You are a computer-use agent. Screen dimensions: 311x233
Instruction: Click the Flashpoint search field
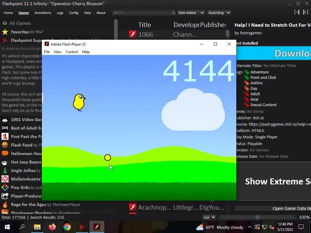pyautogui.click(x=142, y=13)
